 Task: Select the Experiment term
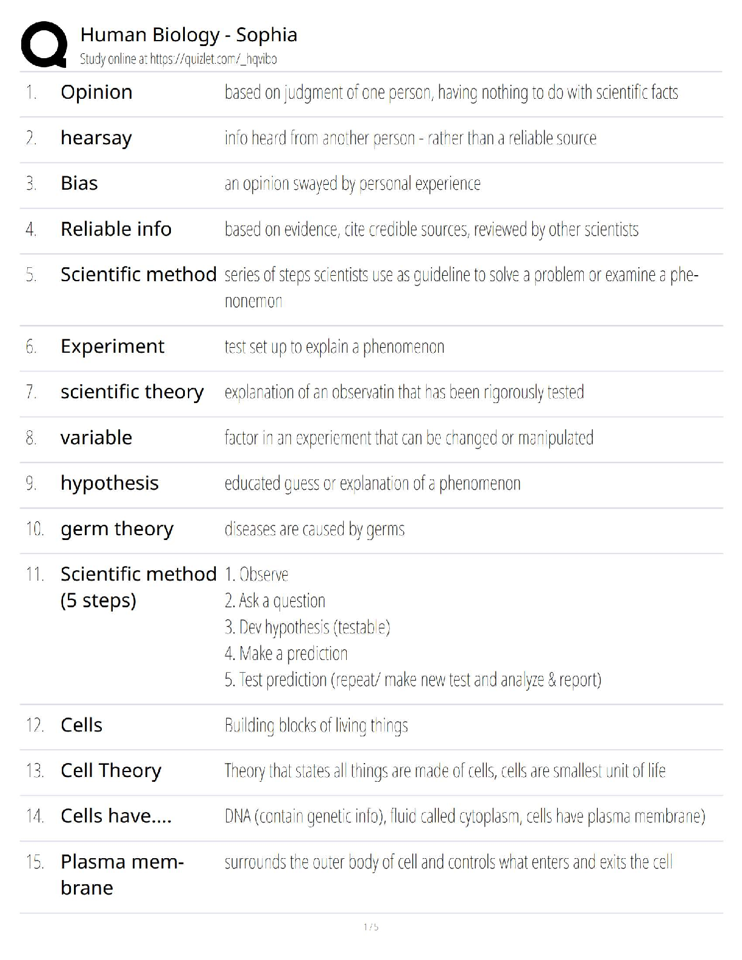[112, 347]
